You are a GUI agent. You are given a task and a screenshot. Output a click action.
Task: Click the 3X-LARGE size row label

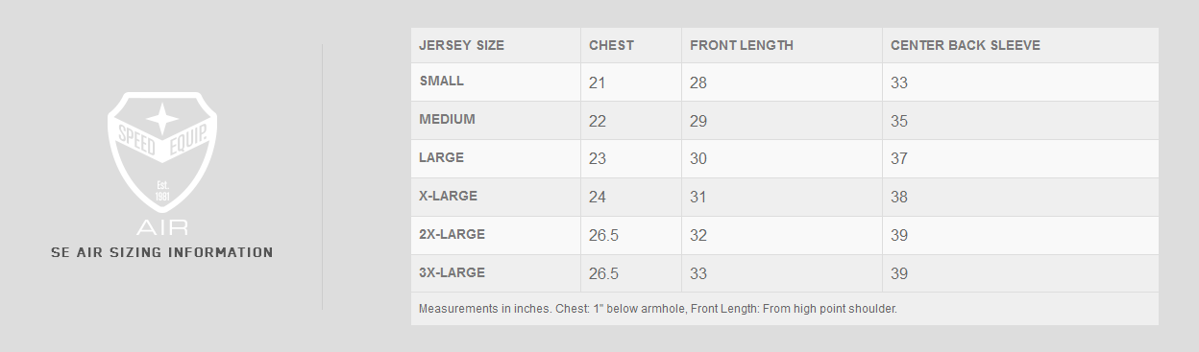(x=453, y=272)
